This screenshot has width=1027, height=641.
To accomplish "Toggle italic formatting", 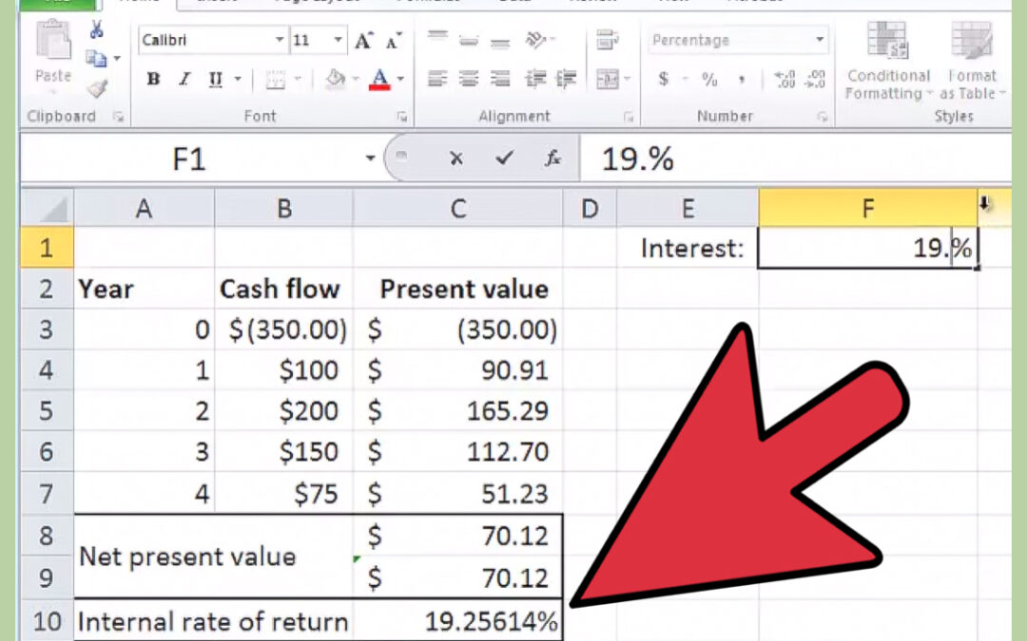I will click(x=184, y=79).
